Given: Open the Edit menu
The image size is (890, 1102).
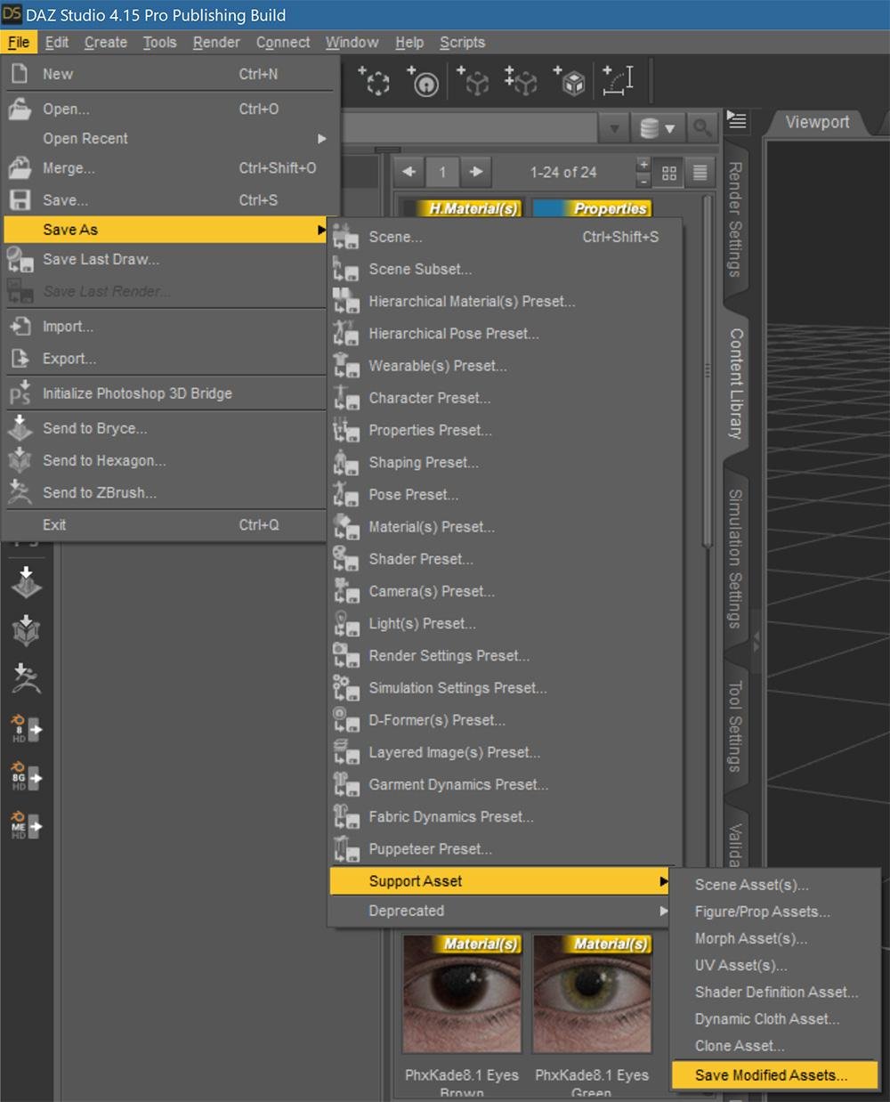Looking at the screenshot, I should click(57, 42).
